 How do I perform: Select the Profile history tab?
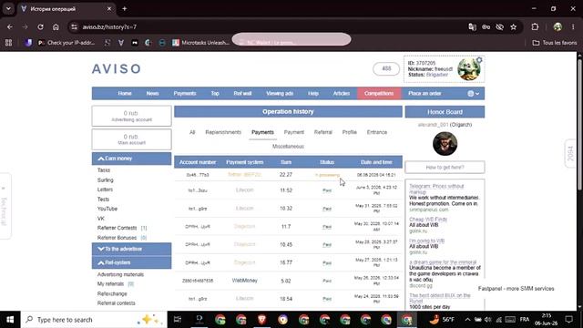pos(350,132)
